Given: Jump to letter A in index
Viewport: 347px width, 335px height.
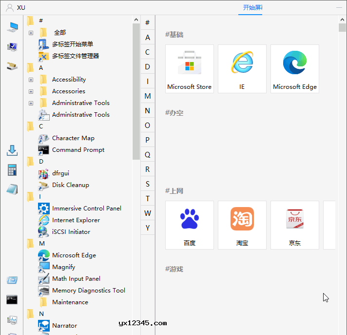Looking at the screenshot, I should click(x=148, y=38).
